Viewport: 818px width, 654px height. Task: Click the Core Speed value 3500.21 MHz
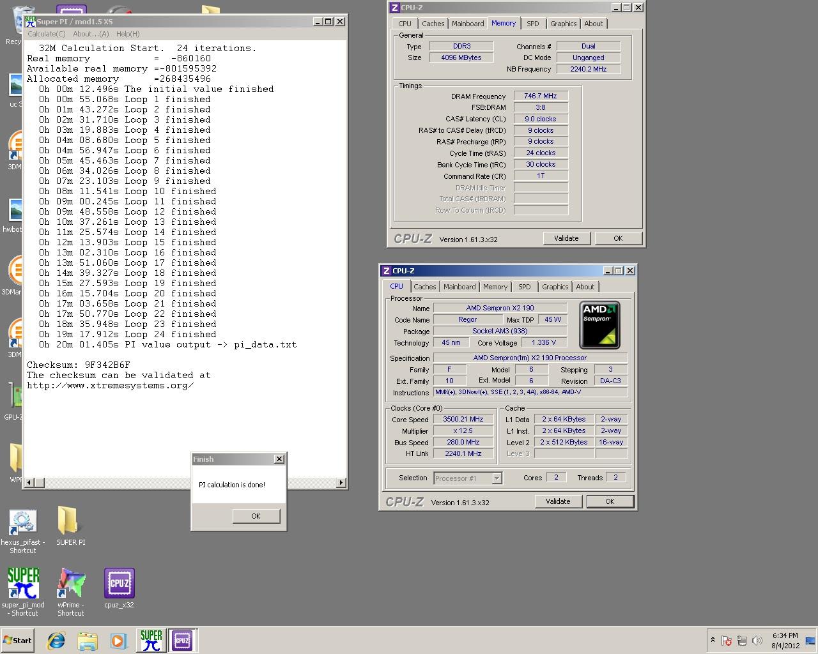pyautogui.click(x=463, y=419)
